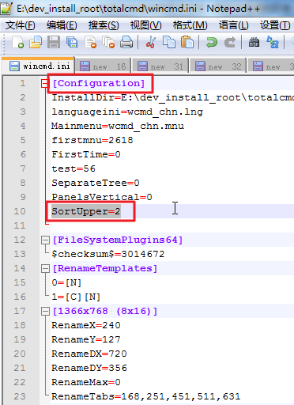Viewport: 294px width, 405px height.
Task: Click the 0=[N] template line
Action: pyautogui.click(x=66, y=282)
